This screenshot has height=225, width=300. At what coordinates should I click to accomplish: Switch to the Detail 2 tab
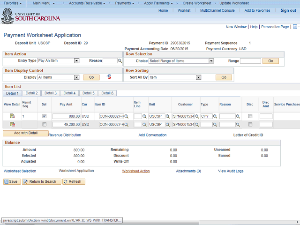click(31, 93)
